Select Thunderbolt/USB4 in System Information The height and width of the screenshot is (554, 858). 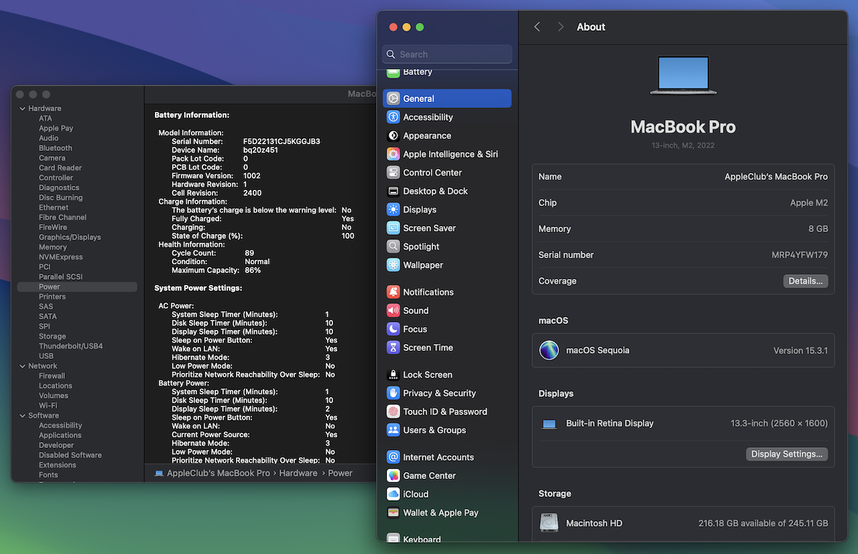pyautogui.click(x=70, y=346)
